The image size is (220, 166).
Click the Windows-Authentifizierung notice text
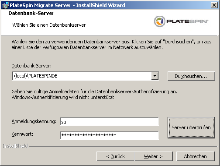[64, 97]
